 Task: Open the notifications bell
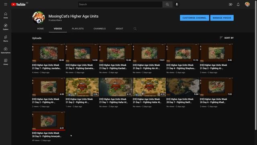[238, 4]
